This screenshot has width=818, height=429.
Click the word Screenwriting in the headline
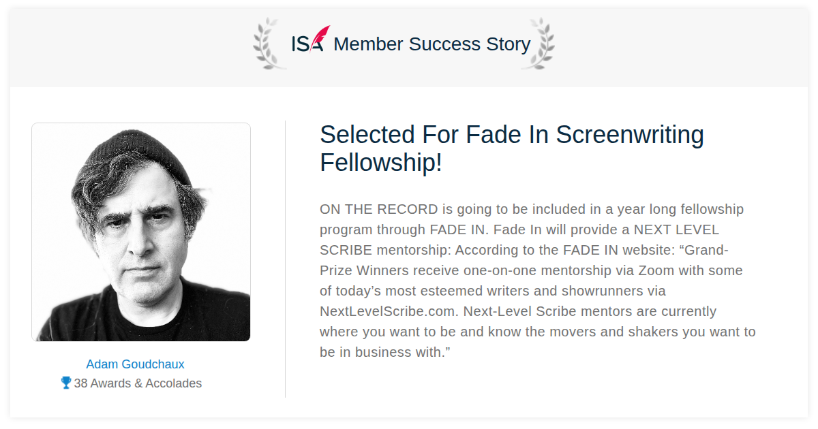(x=630, y=135)
